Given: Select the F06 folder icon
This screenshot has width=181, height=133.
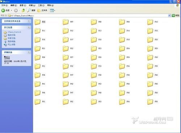Looking at the screenshot, I should click(37, 22).
